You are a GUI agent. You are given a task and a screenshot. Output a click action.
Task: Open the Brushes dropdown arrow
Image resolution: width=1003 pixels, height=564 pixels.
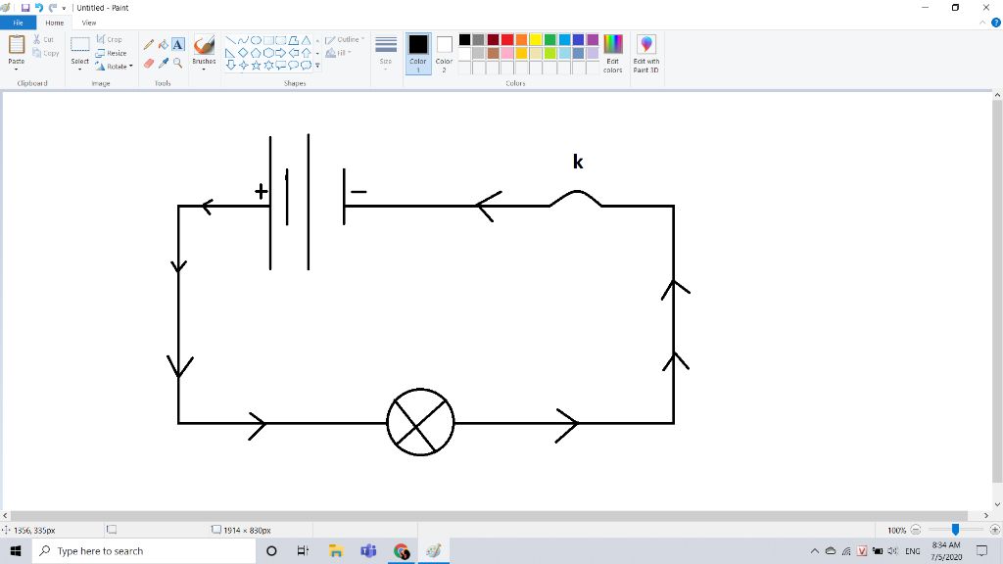pyautogui.click(x=204, y=69)
